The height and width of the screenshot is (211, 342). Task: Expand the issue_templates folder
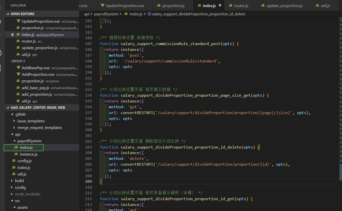[x=14, y=121]
